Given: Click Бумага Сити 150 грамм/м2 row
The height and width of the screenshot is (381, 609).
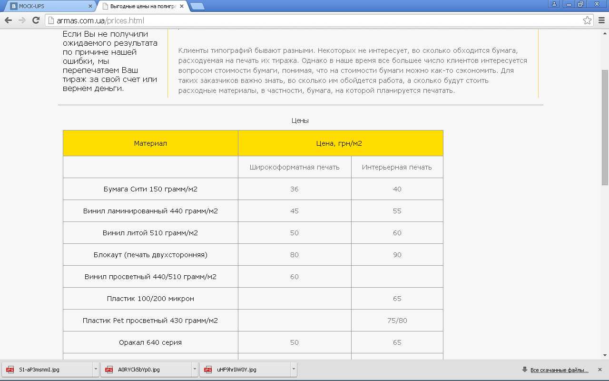Looking at the screenshot, I should click(x=253, y=189).
